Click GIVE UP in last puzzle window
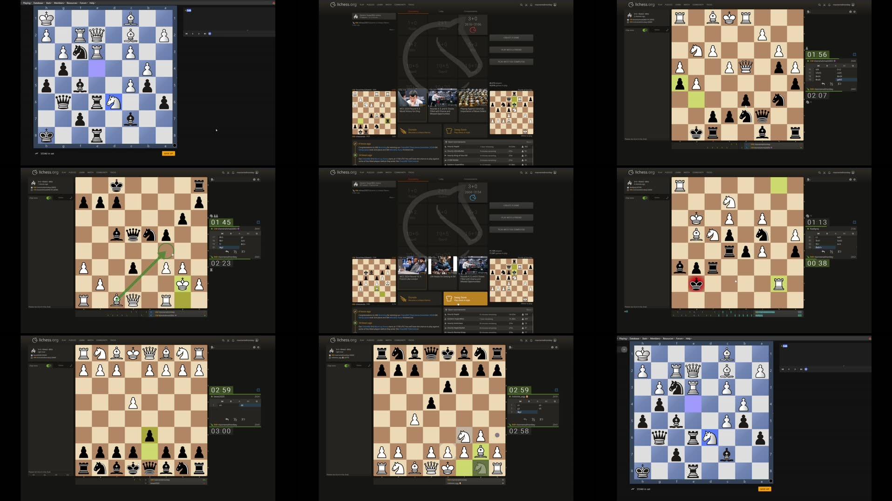Image resolution: width=892 pixels, height=501 pixels. (764, 489)
